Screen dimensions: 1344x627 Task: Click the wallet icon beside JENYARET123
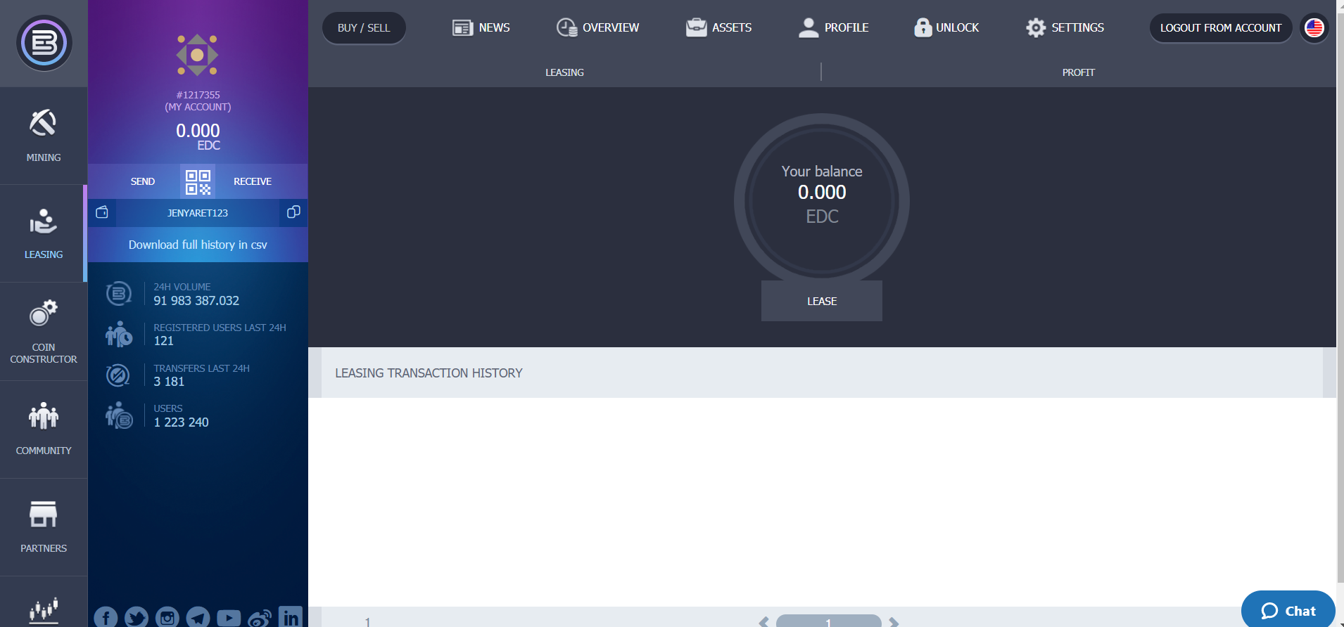click(x=102, y=212)
